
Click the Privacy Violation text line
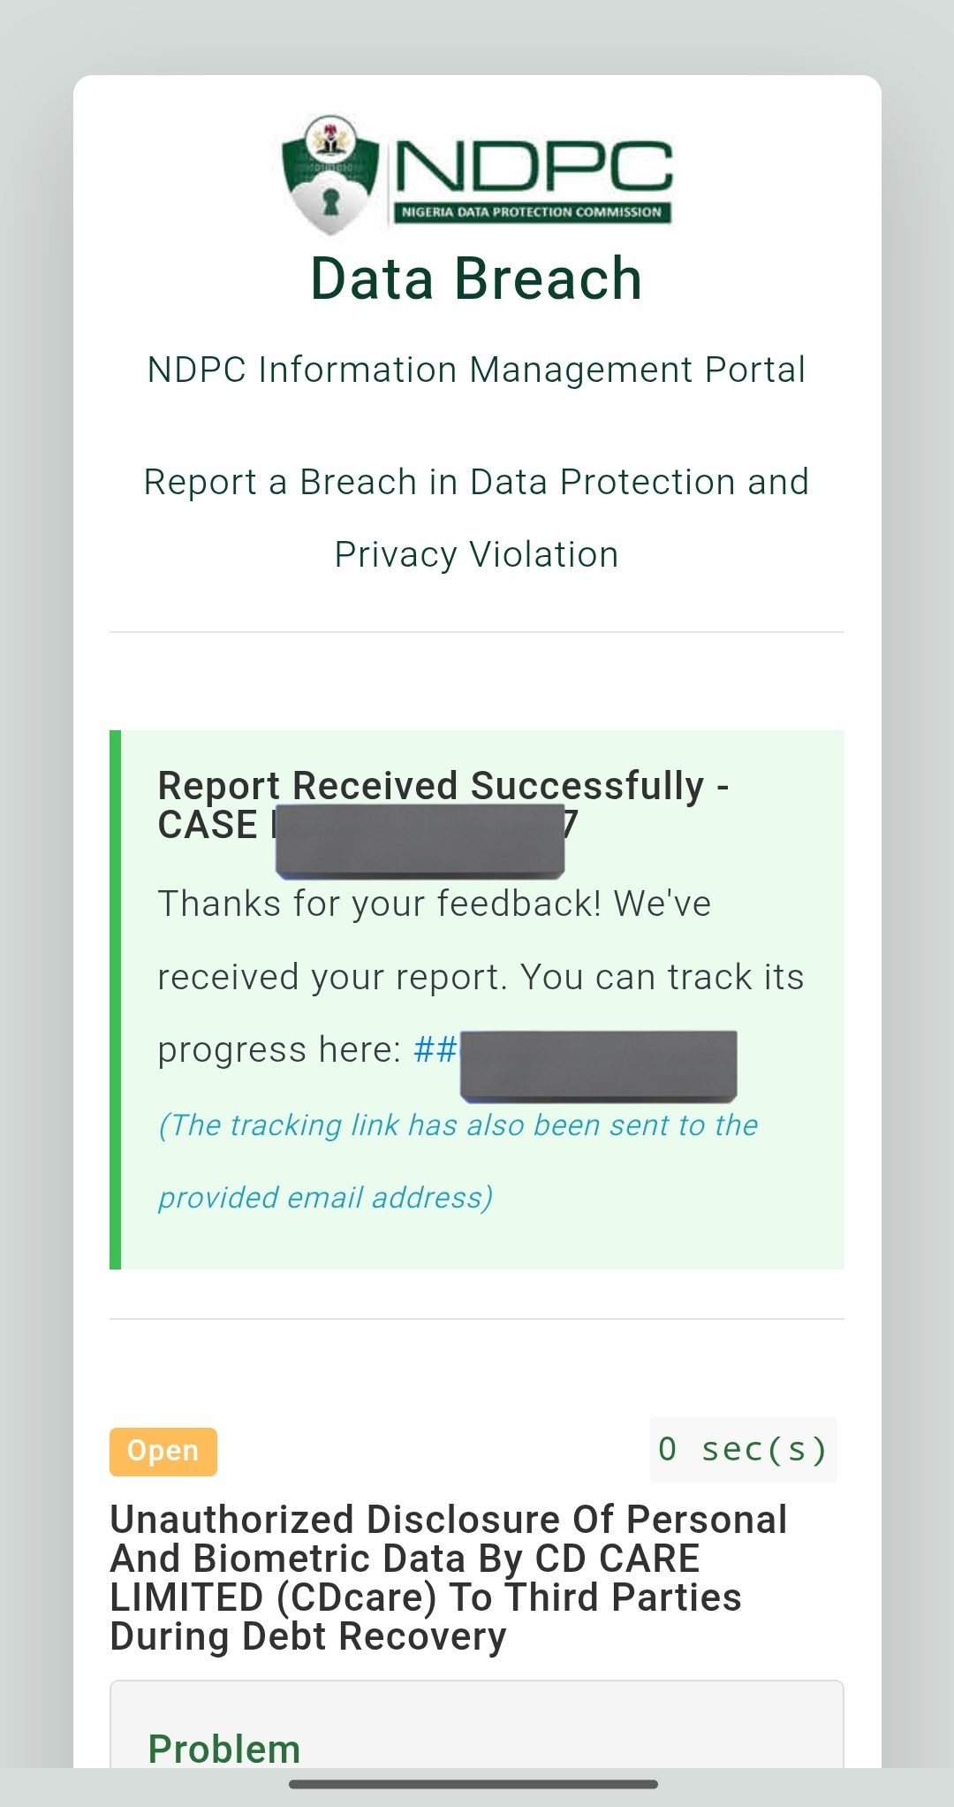click(476, 555)
